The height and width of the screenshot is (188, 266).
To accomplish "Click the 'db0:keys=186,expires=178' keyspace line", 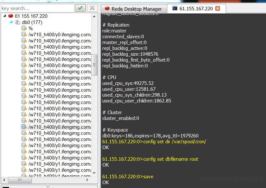I will tap(150, 136).
